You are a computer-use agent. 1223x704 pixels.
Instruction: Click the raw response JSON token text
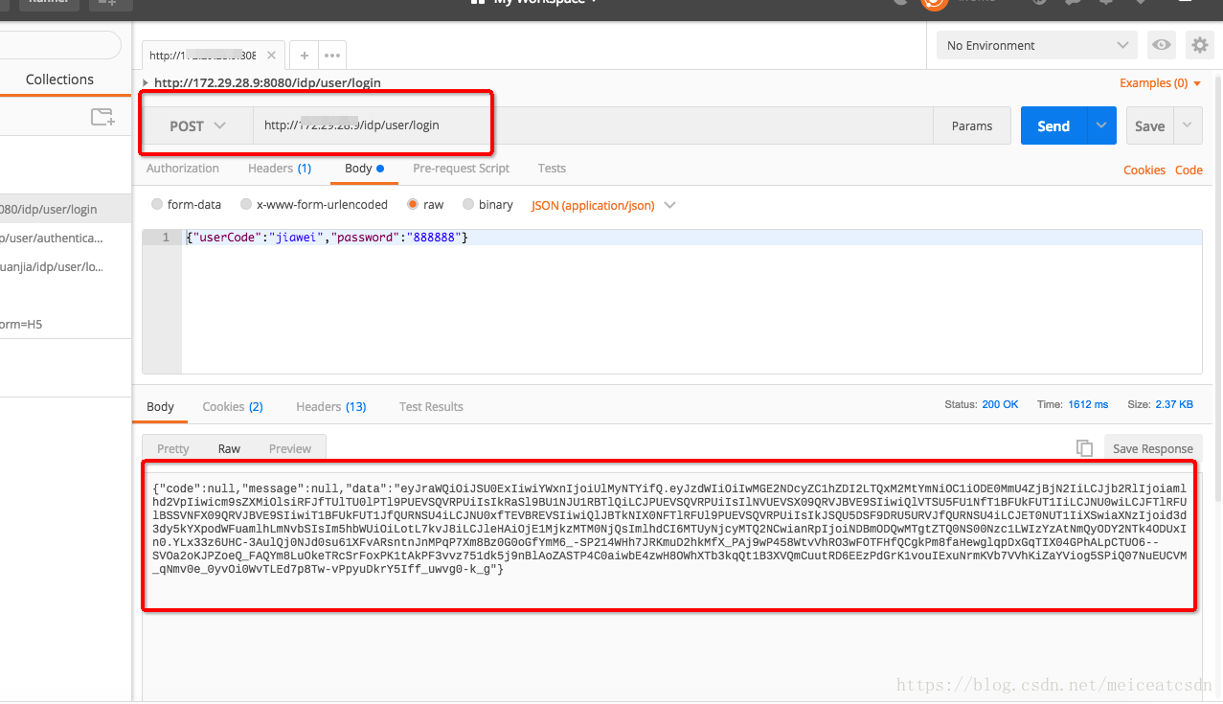pos(669,528)
